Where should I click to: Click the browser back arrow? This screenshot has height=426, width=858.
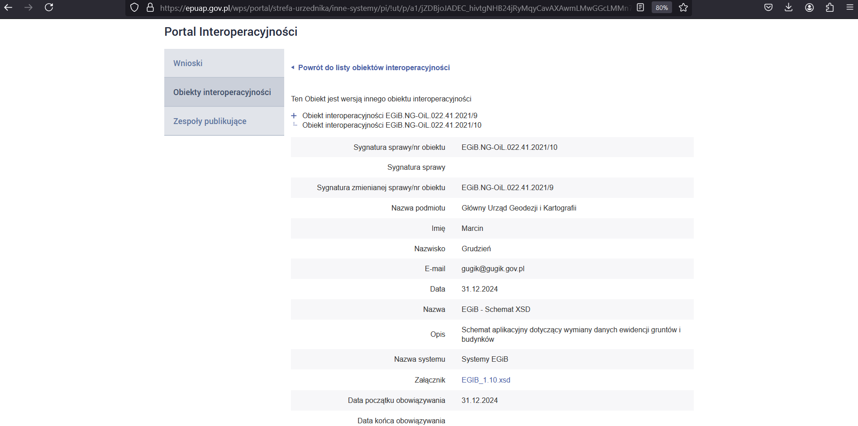click(8, 8)
